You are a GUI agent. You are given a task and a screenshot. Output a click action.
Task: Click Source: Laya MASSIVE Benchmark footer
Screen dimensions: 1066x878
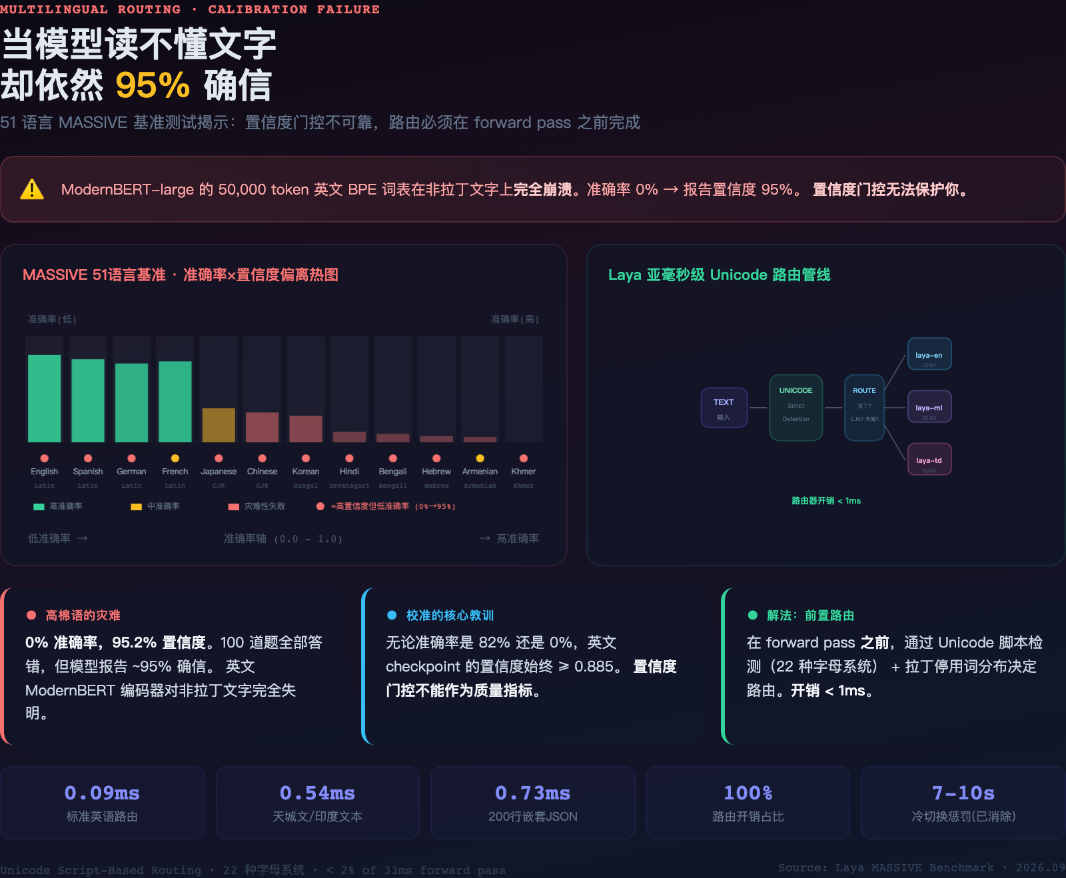pyautogui.click(x=921, y=867)
